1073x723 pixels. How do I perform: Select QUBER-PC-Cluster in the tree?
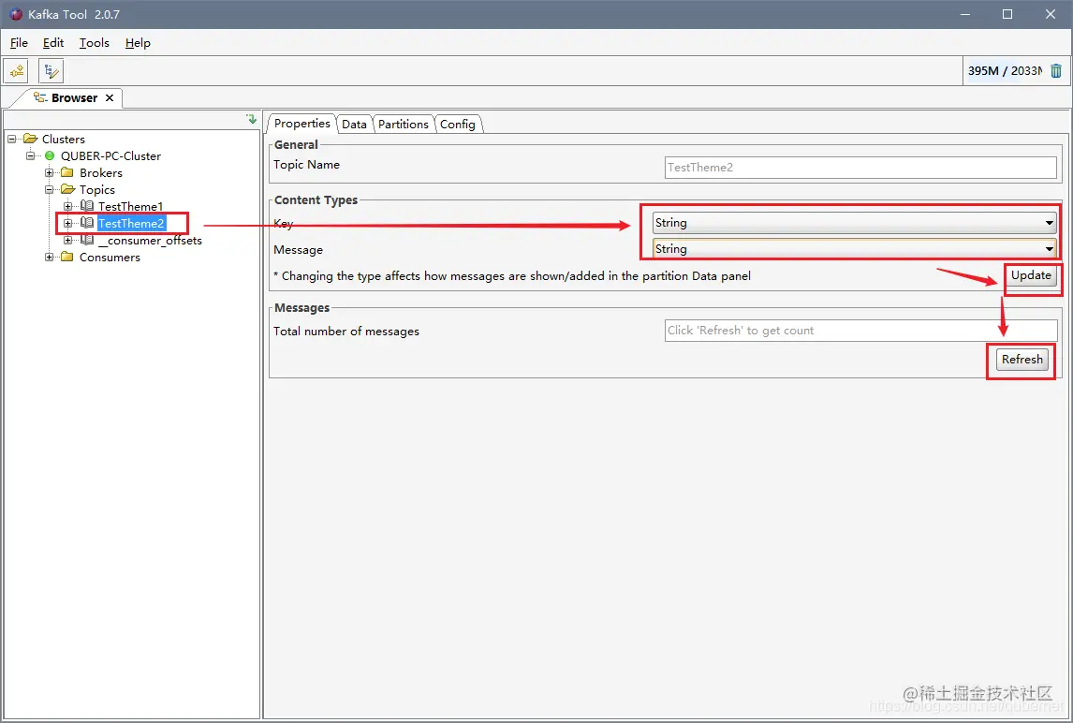coord(110,155)
